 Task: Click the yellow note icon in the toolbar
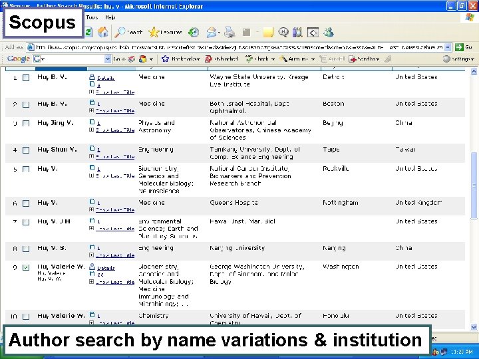268,32
